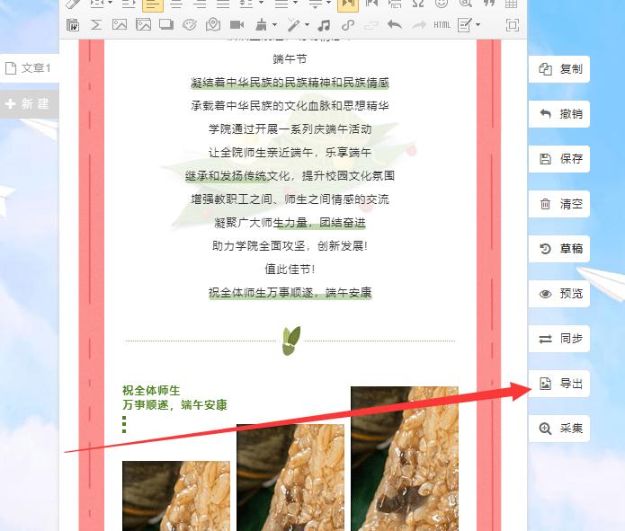Toggle fullscreen editor mode
The width and height of the screenshot is (625, 531).
click(513, 25)
